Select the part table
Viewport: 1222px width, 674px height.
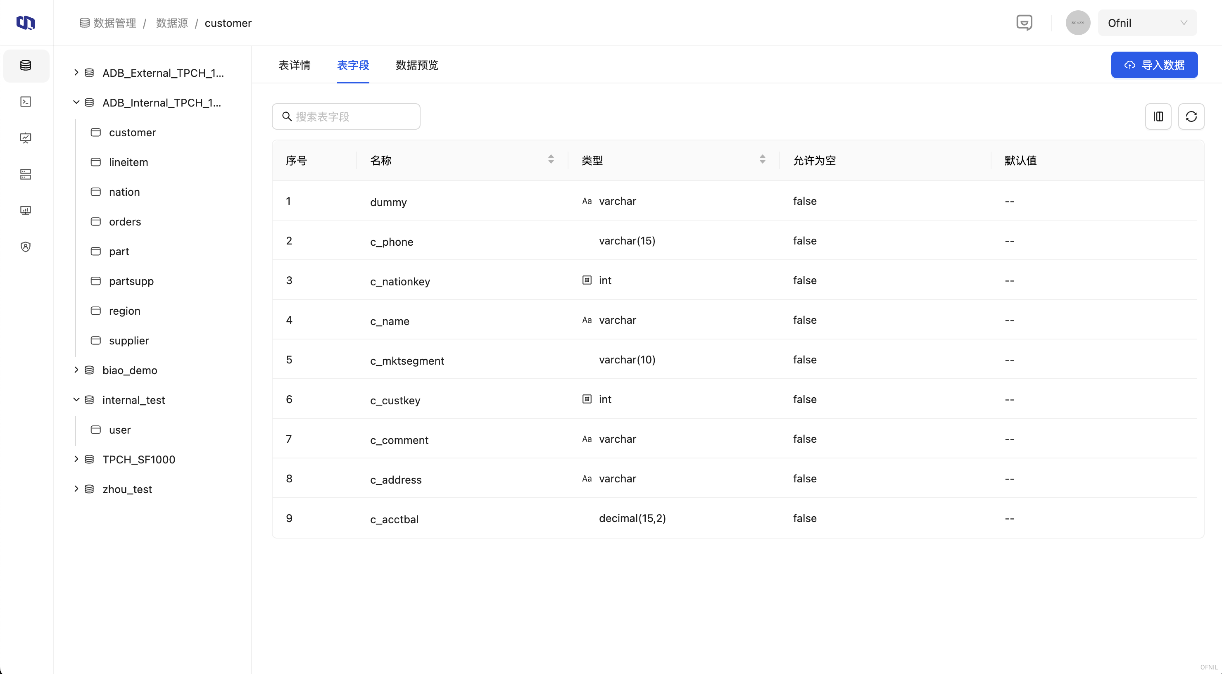(x=119, y=252)
